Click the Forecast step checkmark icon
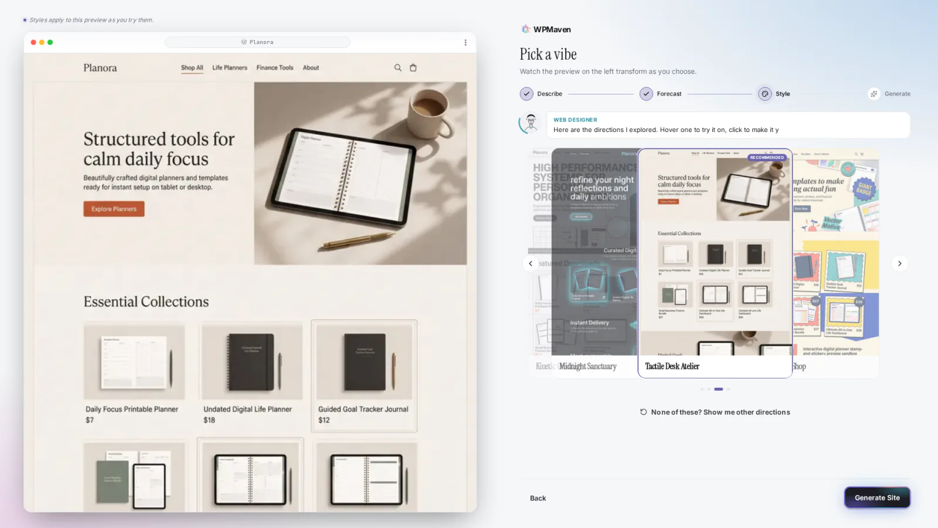938x528 pixels. pyautogui.click(x=646, y=94)
